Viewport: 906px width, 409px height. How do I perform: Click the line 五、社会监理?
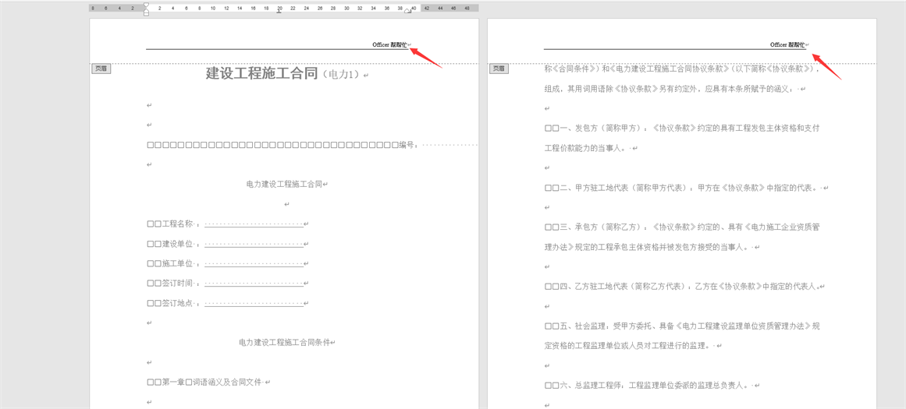(681, 326)
